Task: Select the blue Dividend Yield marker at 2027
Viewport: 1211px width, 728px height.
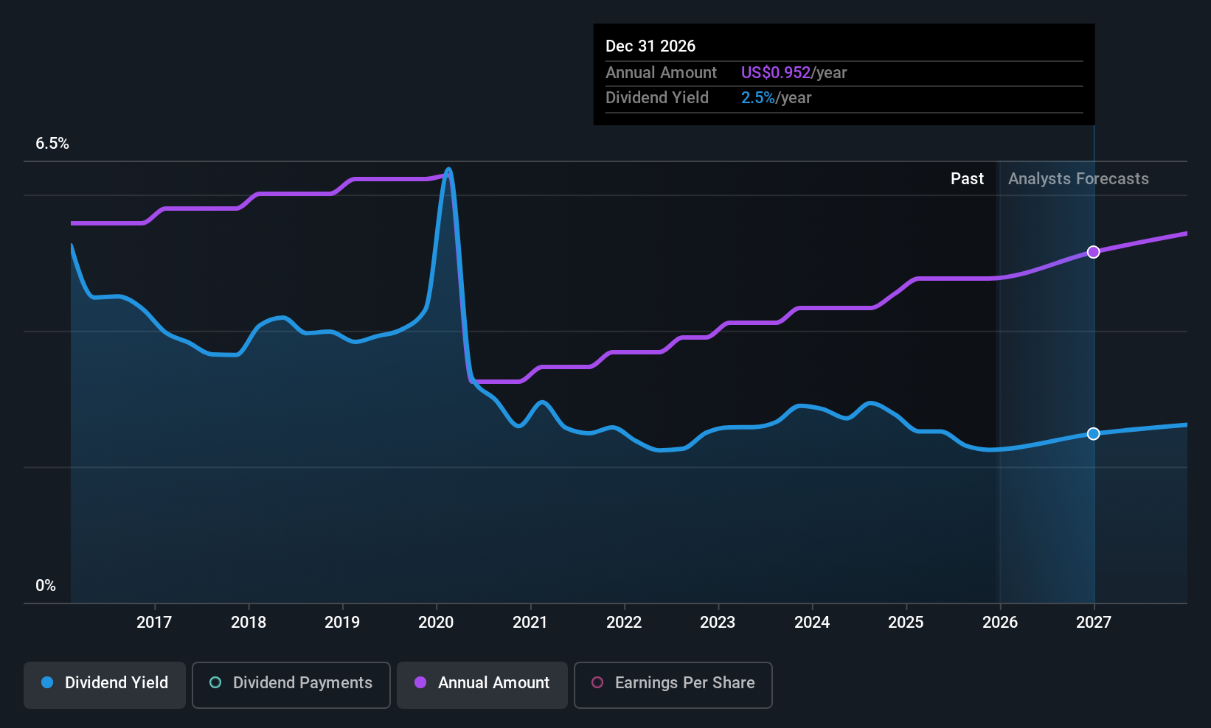Action: [1094, 434]
